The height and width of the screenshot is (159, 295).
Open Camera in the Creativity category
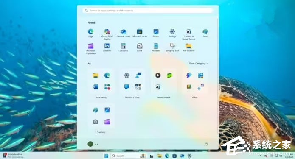pos(96,122)
